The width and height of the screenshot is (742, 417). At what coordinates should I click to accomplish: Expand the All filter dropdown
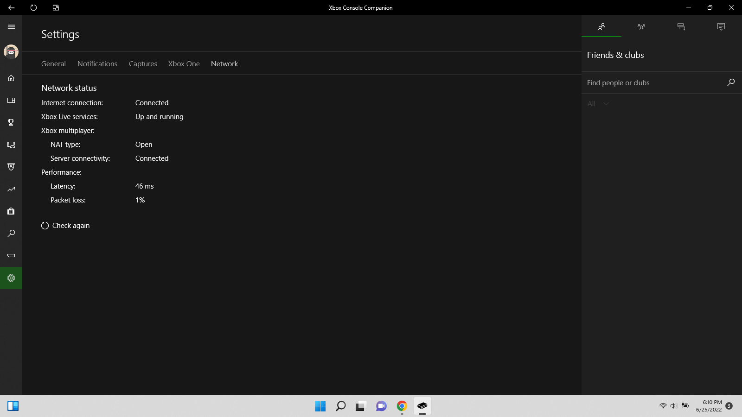coord(598,104)
